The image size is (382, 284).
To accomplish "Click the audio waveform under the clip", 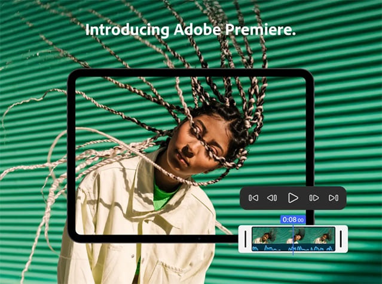I will point(294,248).
